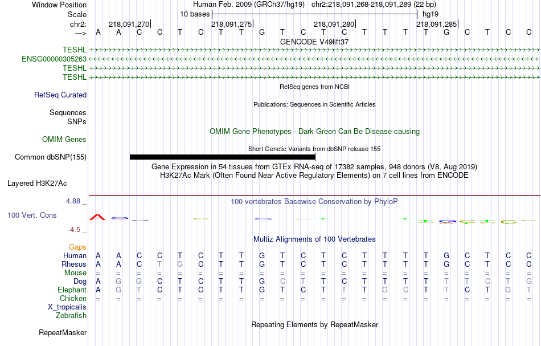Click the chr2: ruler label
541x346 pixels.
[x=79, y=24]
